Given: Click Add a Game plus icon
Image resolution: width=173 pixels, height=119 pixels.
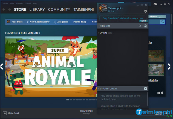Looking at the screenshot, I should click(5, 113).
